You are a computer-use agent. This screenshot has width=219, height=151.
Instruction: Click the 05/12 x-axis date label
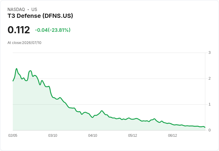point(132,135)
